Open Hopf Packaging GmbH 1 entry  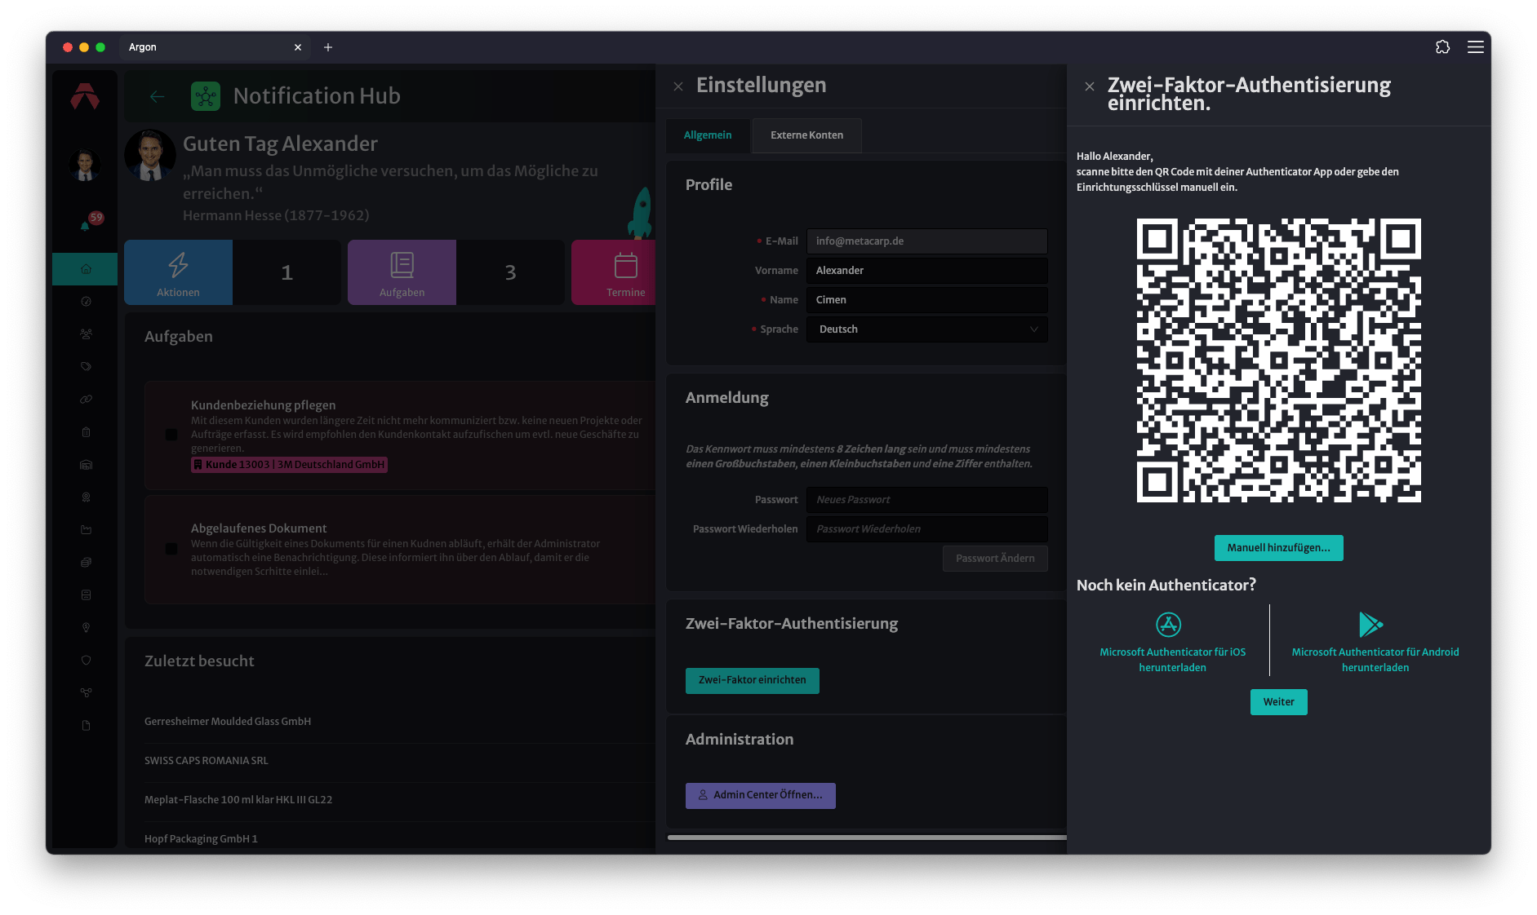201,839
